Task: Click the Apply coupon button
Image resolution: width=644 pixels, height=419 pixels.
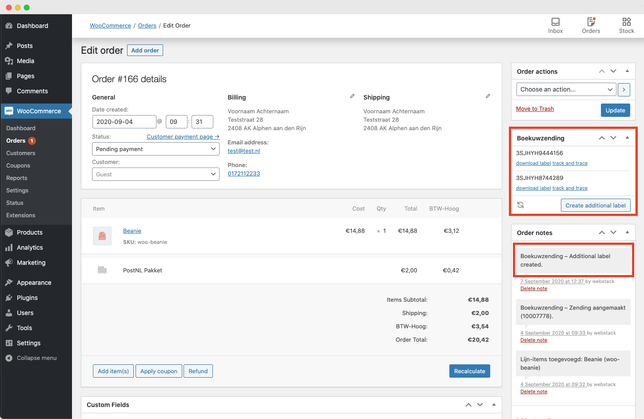Action: pos(159,371)
